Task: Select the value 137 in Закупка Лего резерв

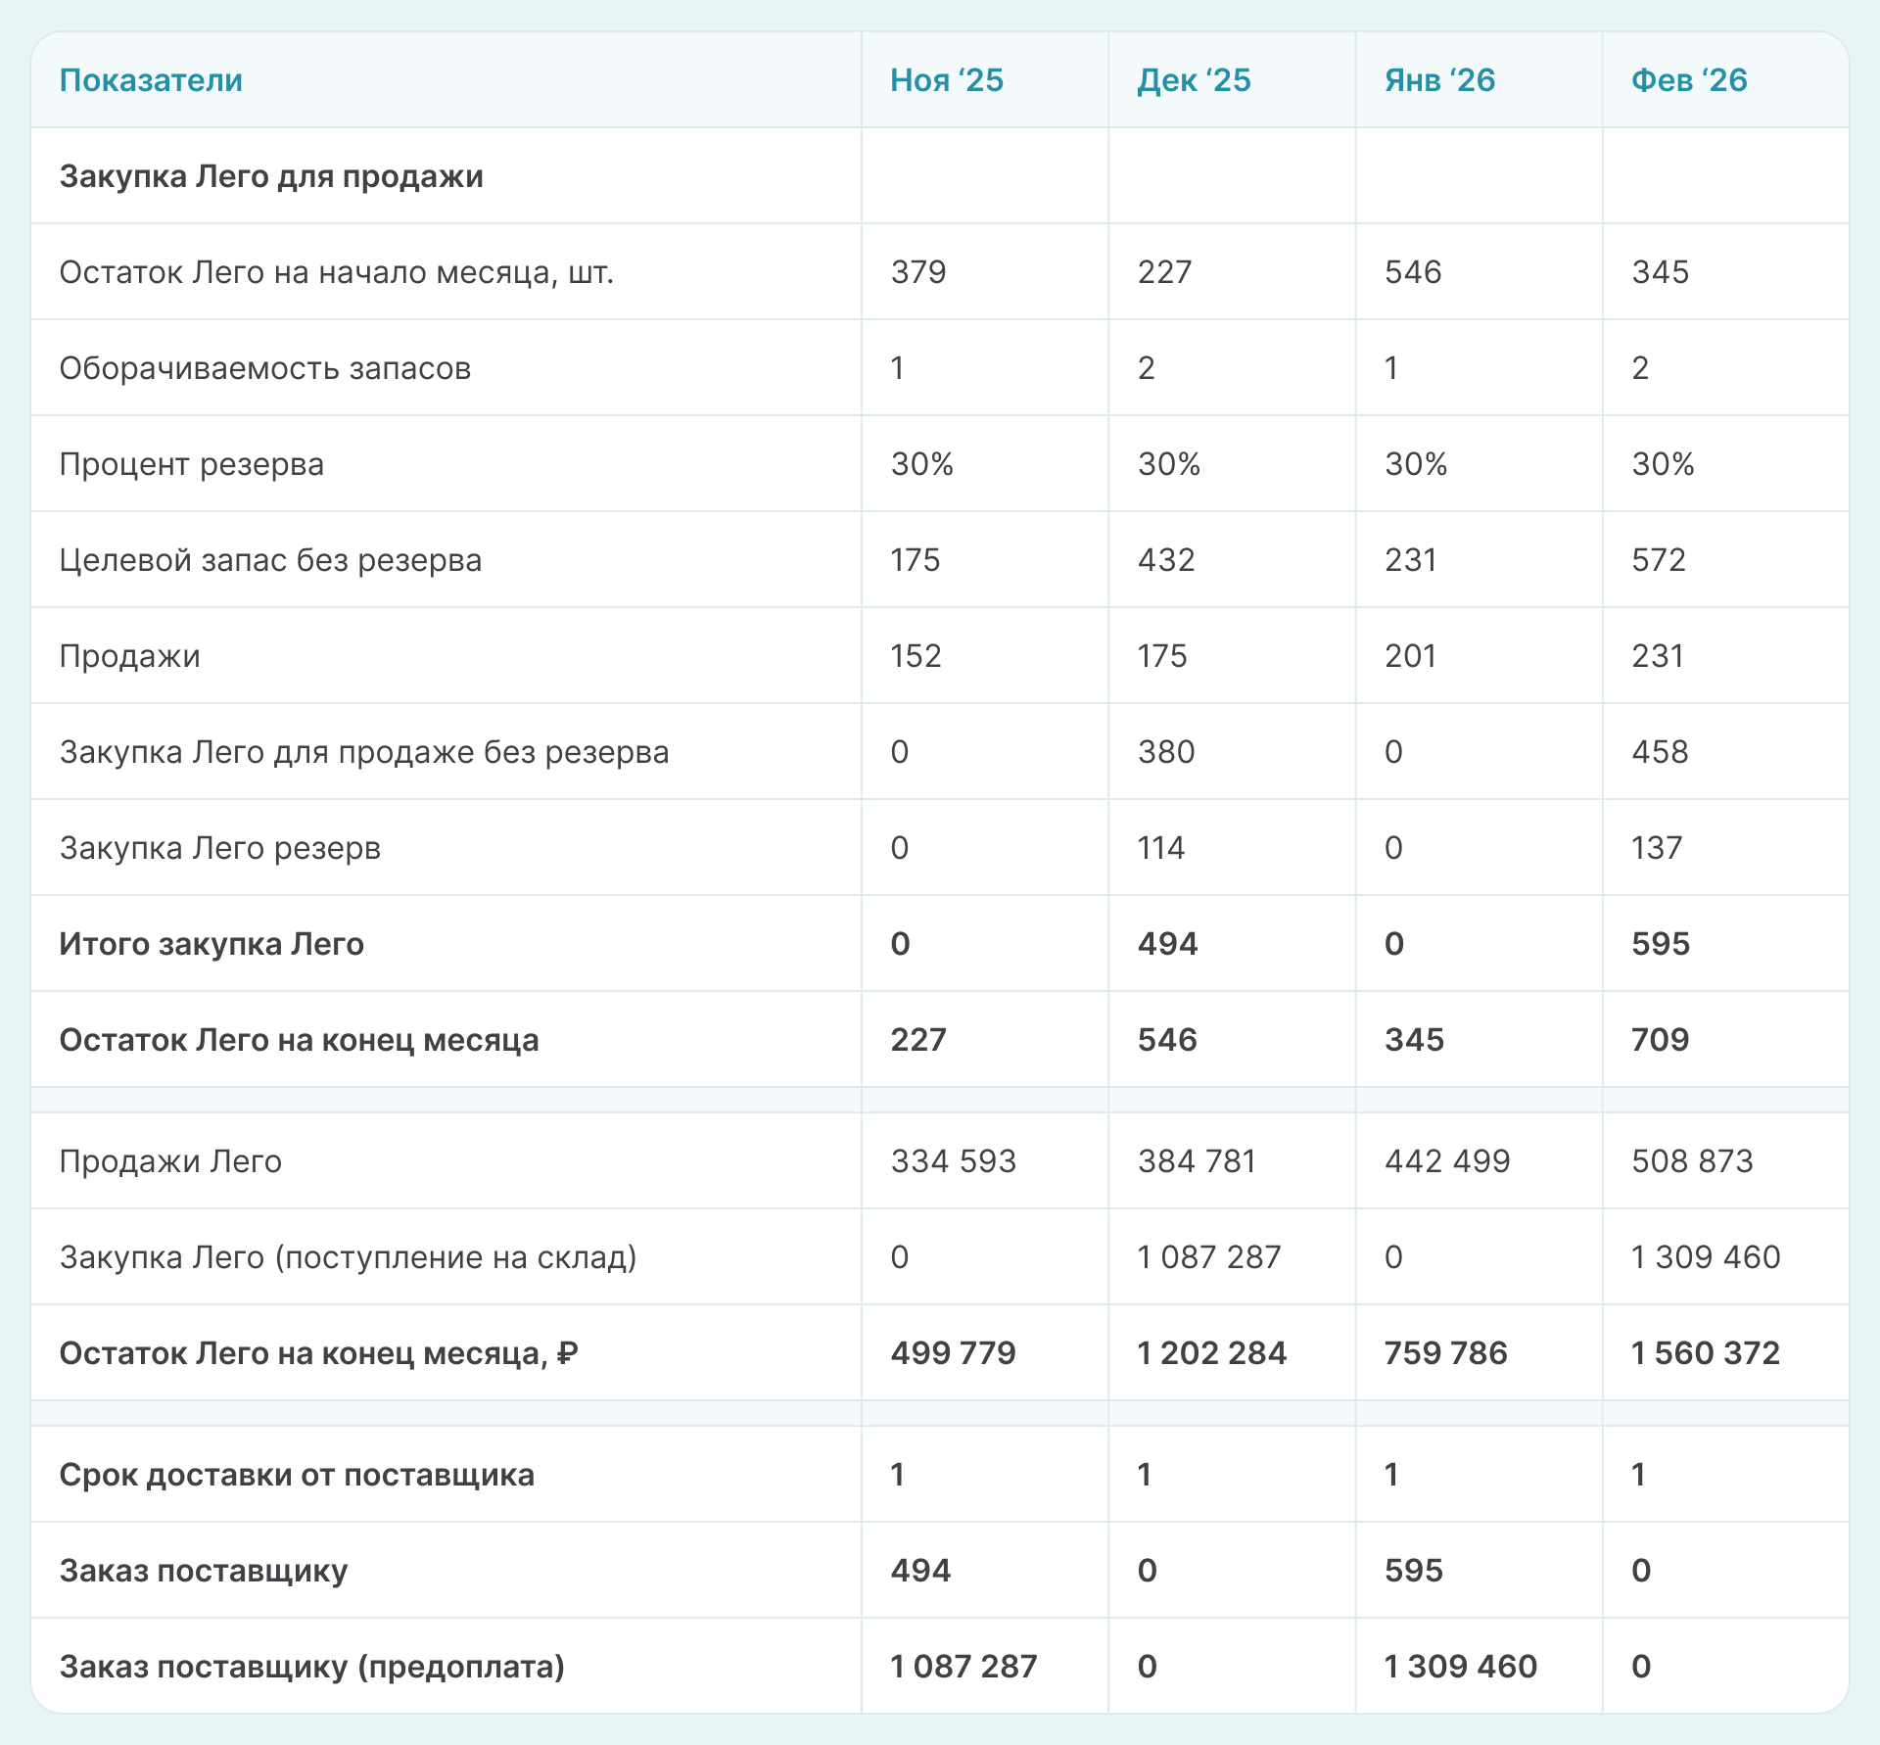Action: pos(1657,848)
